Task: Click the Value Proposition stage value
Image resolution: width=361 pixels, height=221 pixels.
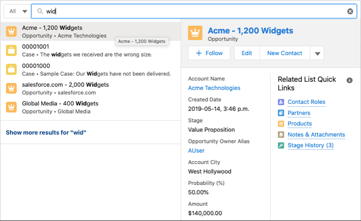Action: click(x=211, y=130)
